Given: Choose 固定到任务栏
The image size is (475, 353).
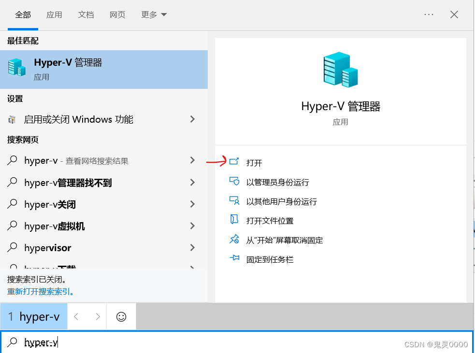Looking at the screenshot, I should [270, 260].
